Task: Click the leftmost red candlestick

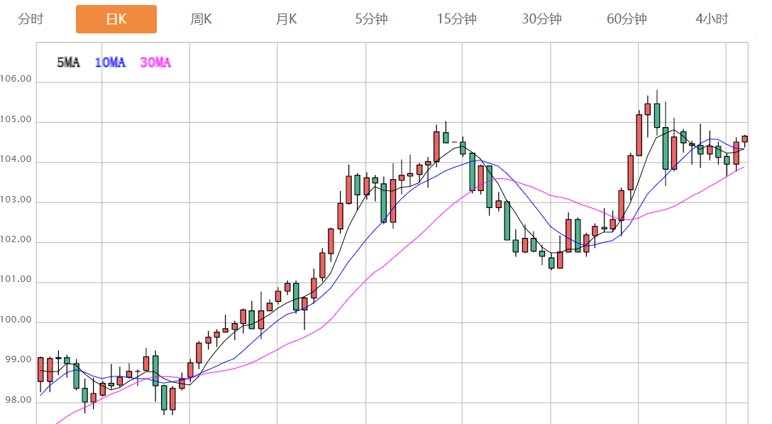Action: click(40, 369)
